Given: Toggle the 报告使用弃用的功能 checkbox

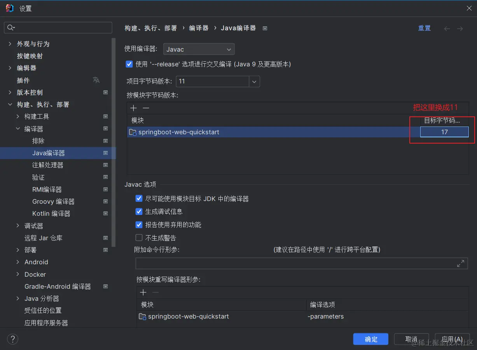Looking at the screenshot, I should [139, 225].
